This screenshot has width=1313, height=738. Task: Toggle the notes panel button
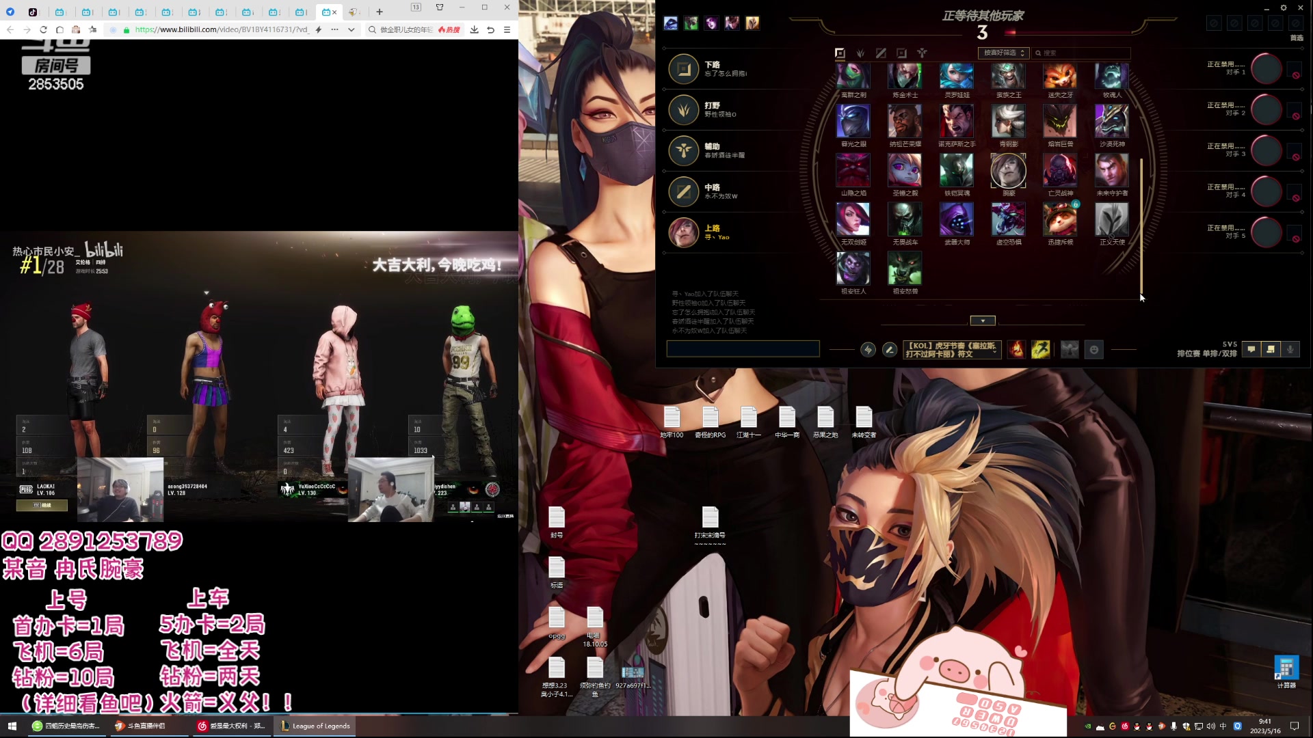pos(1271,349)
